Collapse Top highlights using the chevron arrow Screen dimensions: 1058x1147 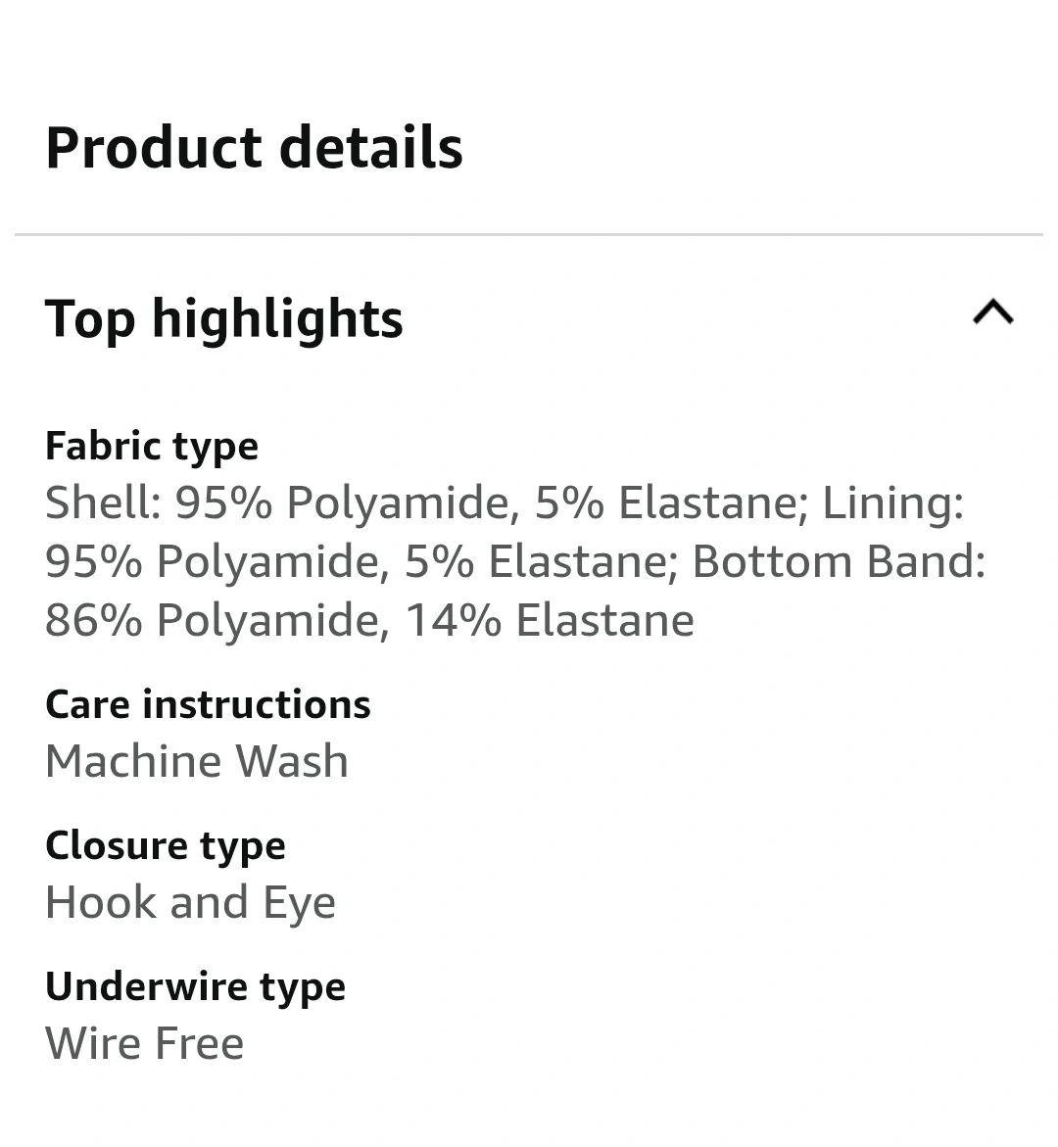[x=992, y=313]
